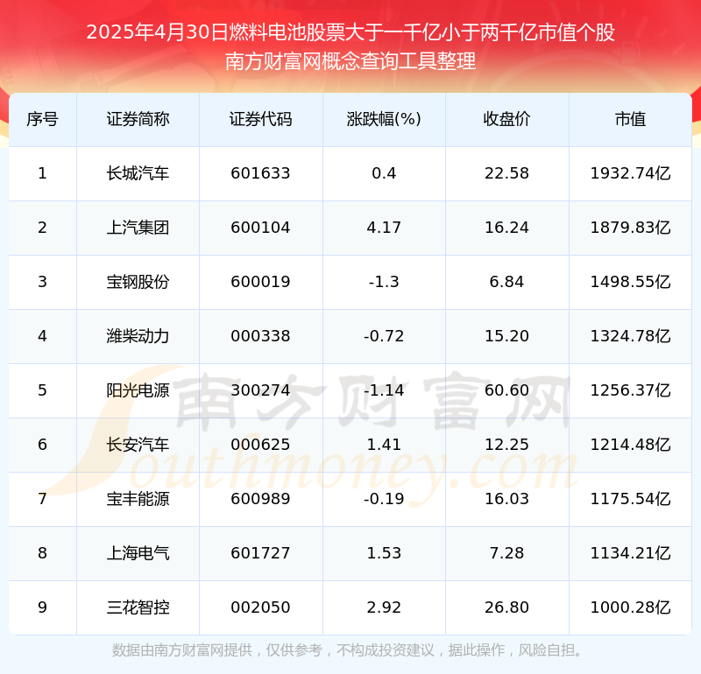Image resolution: width=701 pixels, height=674 pixels.
Task: Click stock code 600019
Action: point(260,282)
